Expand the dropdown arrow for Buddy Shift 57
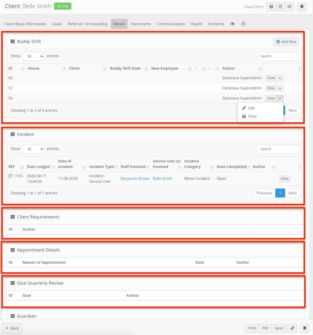The height and width of the screenshot is (335, 313). (x=280, y=88)
